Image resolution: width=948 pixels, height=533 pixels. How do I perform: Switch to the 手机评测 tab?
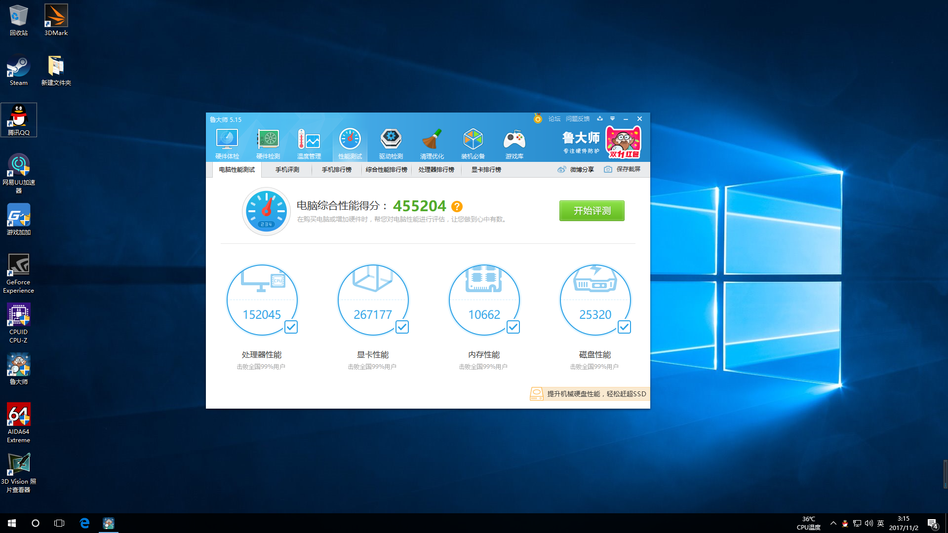(287, 169)
